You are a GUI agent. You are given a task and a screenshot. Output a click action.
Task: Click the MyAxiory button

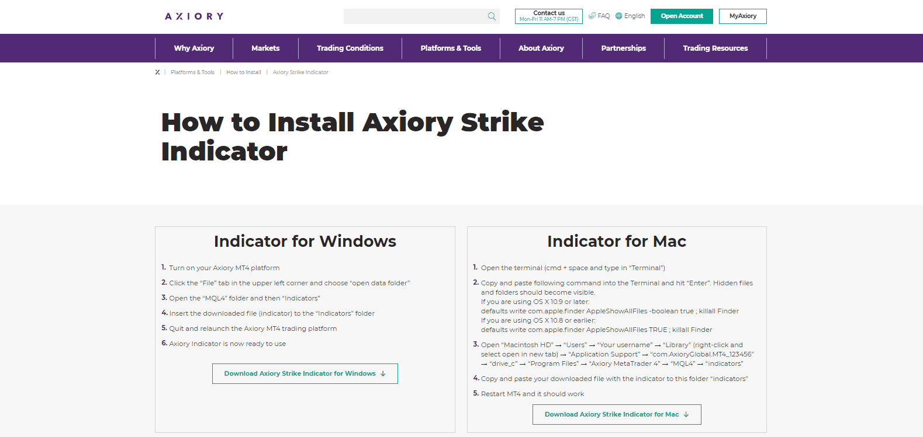tap(742, 16)
